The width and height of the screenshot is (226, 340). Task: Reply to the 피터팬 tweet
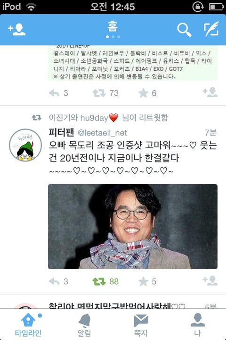[54, 281]
